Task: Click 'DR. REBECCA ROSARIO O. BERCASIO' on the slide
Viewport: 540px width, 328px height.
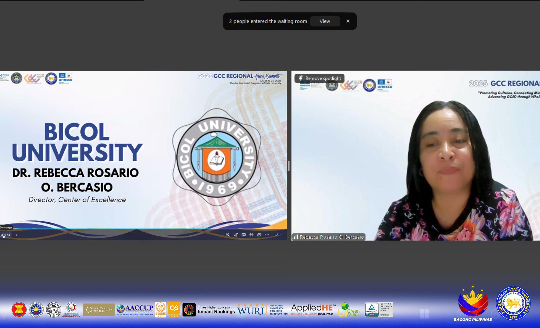Action: pos(76,180)
